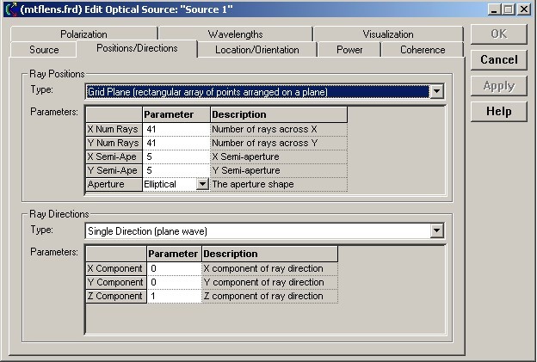
Task: Switch to the Power tab
Action: tap(349, 50)
